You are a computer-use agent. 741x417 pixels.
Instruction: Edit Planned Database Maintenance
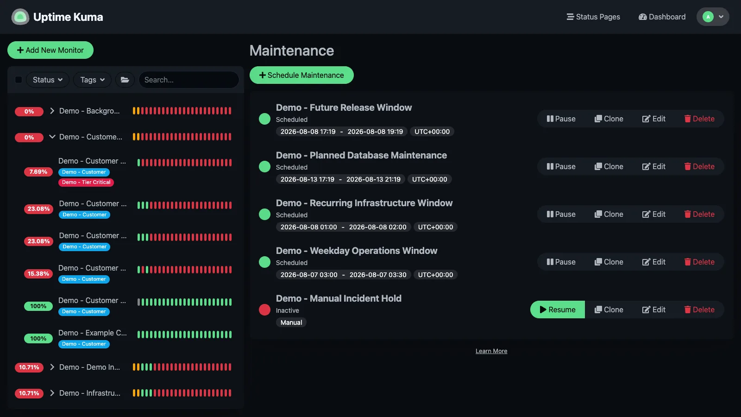(x=653, y=166)
